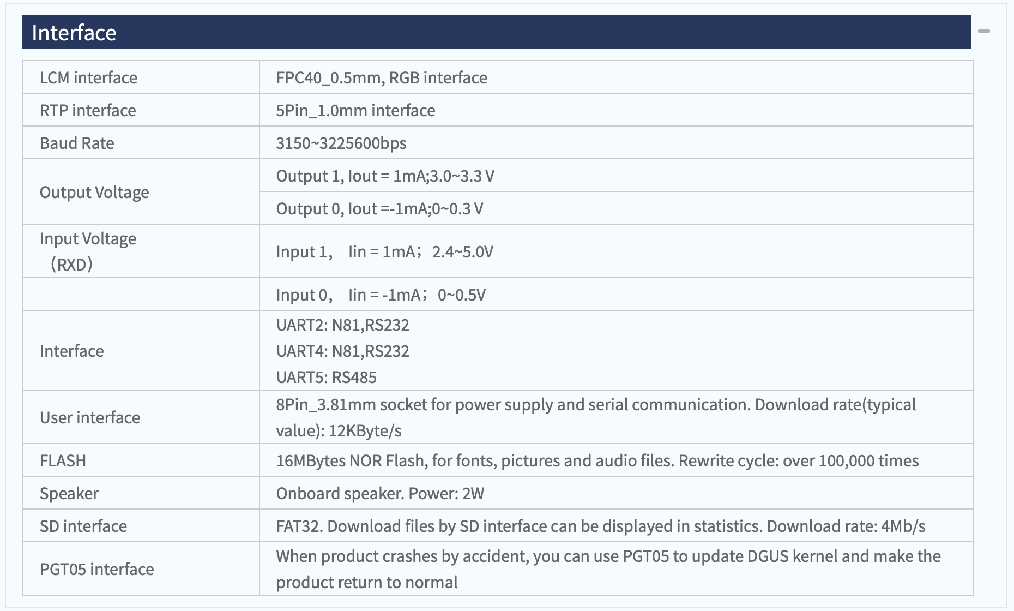
Task: Select the 'User interface' label cell
Action: click(141, 417)
